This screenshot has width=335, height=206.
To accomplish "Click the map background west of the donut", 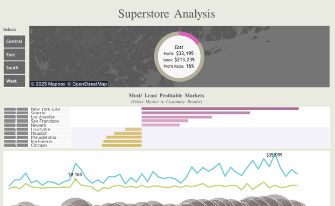I will point(91,54).
